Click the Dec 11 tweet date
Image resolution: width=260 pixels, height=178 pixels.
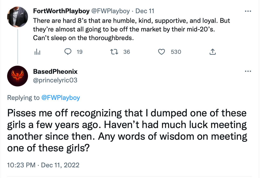145,11
